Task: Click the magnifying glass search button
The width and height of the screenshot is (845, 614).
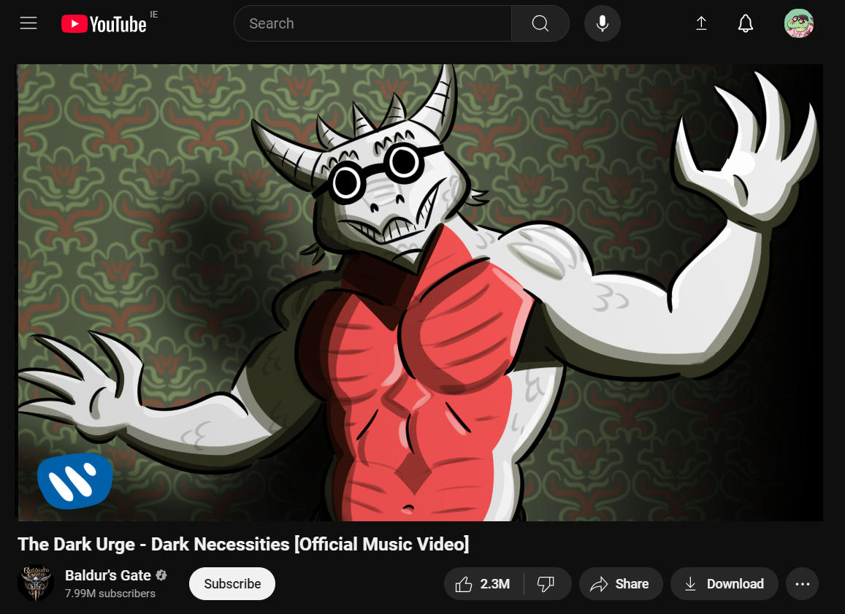Action: point(540,23)
